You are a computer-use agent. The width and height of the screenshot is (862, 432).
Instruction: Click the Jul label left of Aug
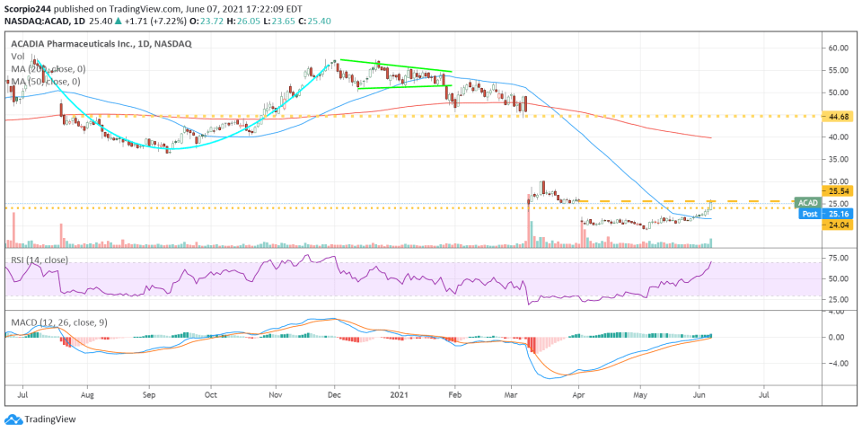23,394
